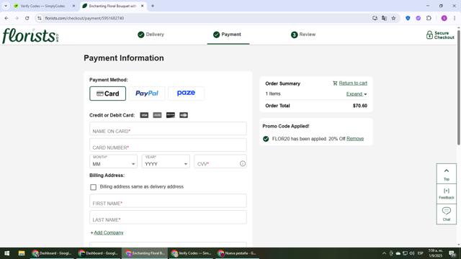Focus the First Name field
The image size is (461, 259).
coord(168,201)
